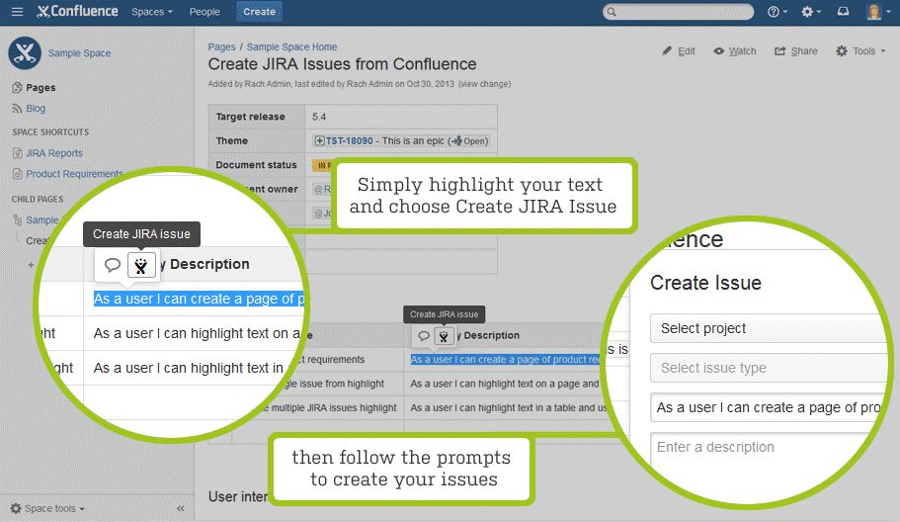Expand the child page plus sign

[x=31, y=265]
